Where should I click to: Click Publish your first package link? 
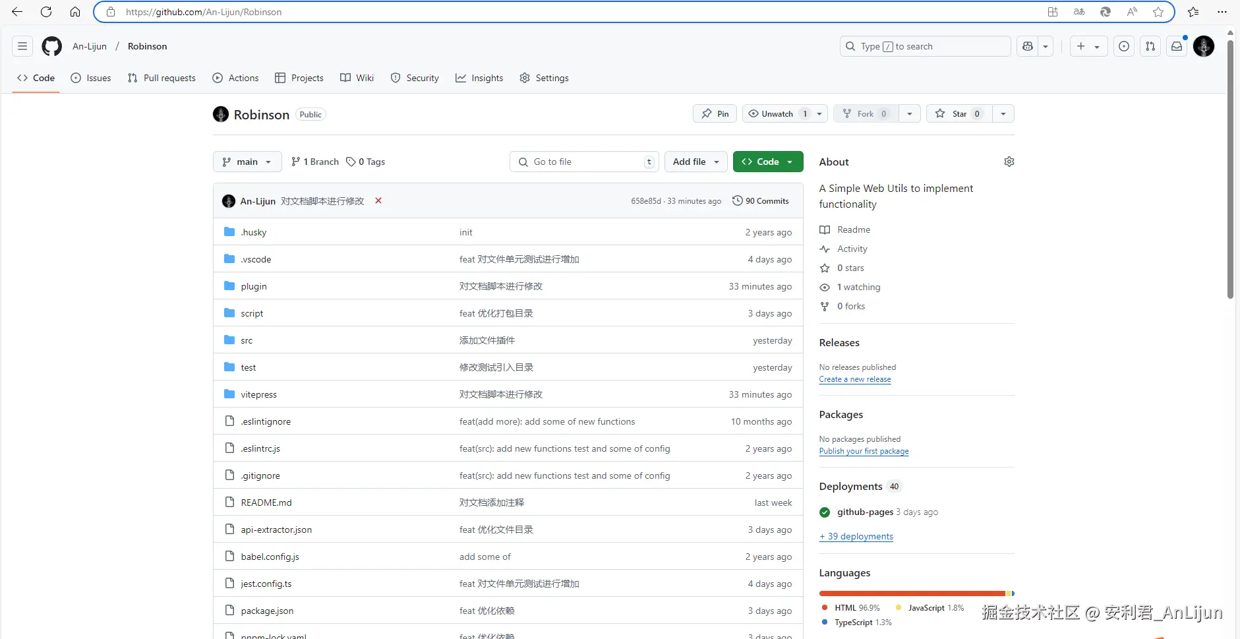click(864, 451)
